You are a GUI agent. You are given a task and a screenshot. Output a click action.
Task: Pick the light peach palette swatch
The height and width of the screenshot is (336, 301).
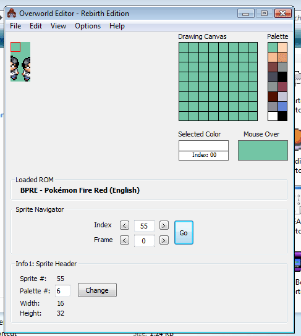click(282, 48)
